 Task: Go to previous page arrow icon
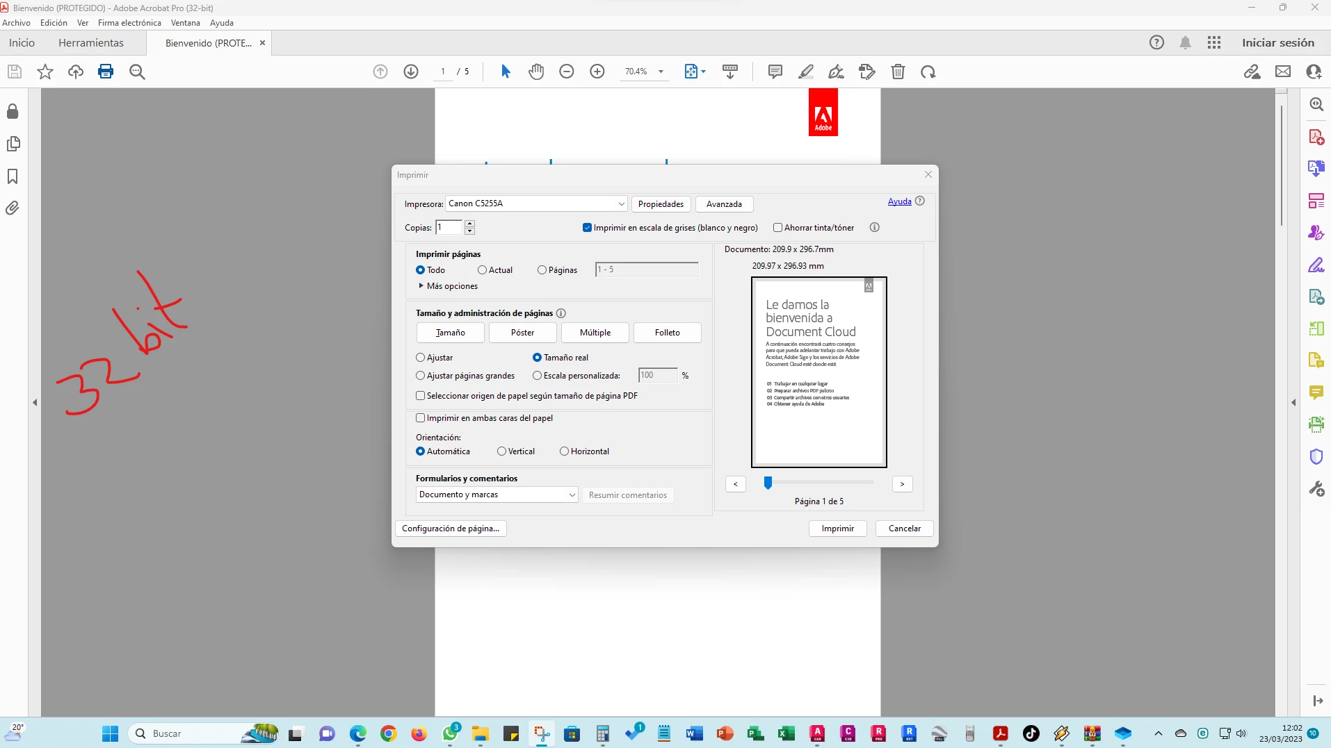pos(380,72)
